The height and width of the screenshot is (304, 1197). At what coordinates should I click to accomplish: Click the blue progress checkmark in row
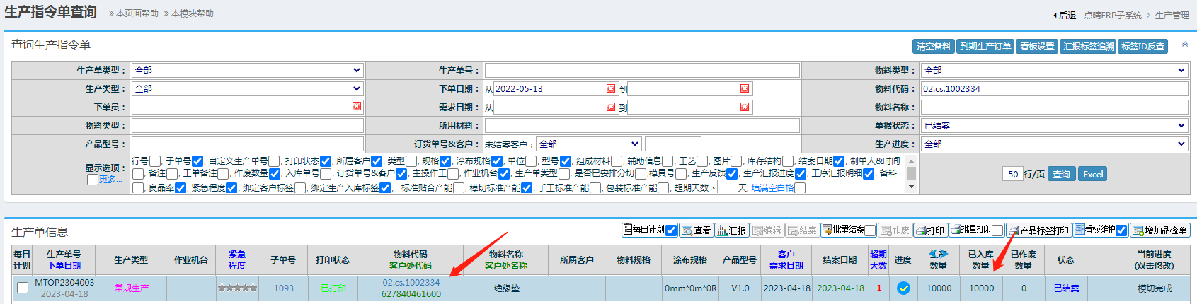pyautogui.click(x=903, y=288)
